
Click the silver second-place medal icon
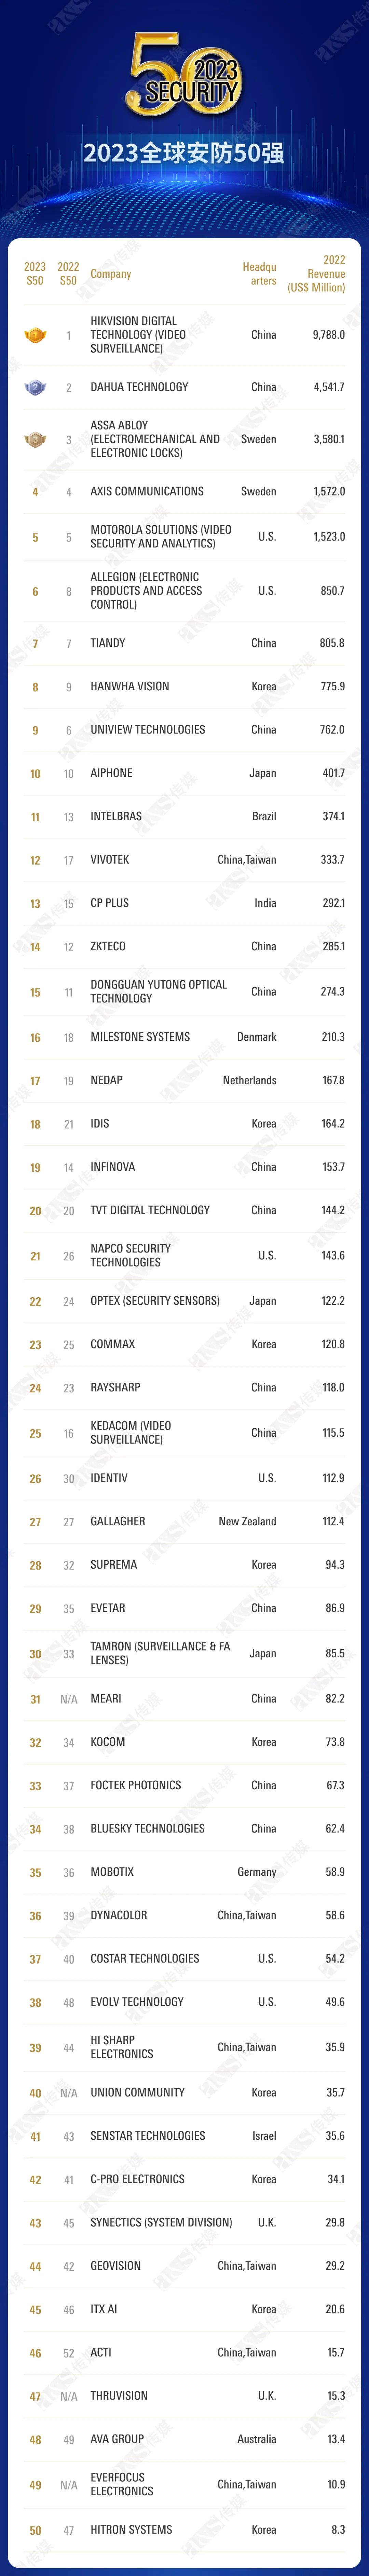(35, 387)
